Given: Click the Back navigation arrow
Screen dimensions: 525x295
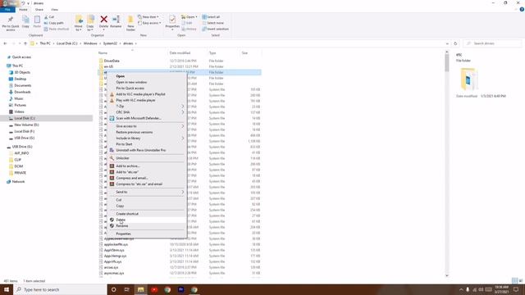Looking at the screenshot, I should (x=5, y=43).
